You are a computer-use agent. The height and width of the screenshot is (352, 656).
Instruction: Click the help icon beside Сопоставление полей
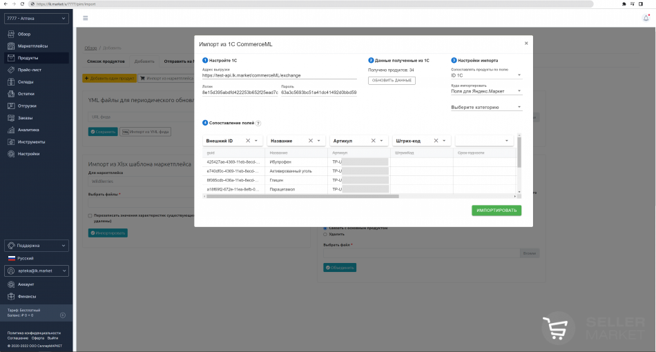point(258,123)
